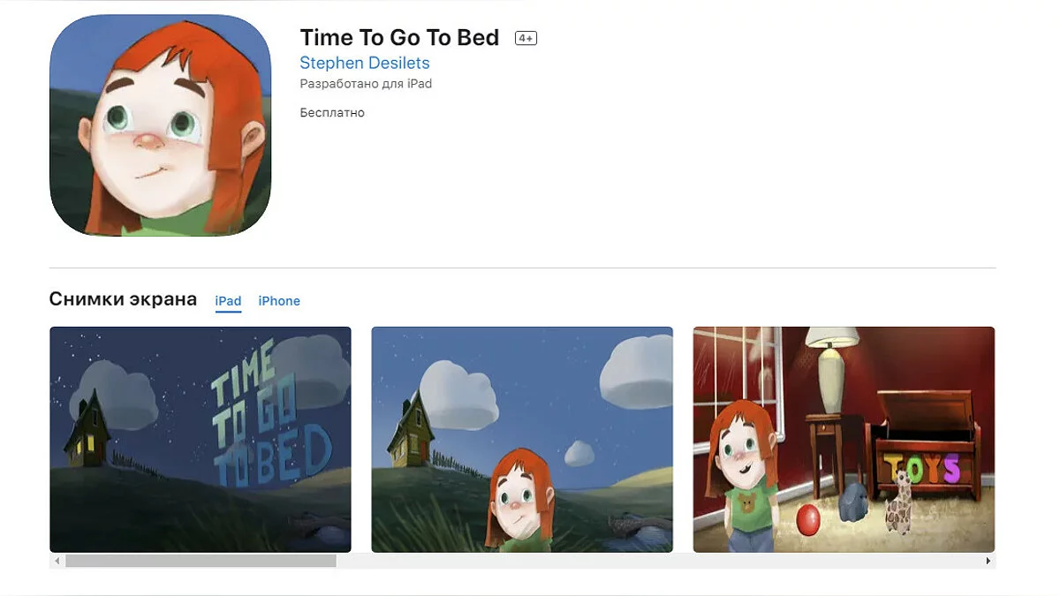
Task: Open the girl on hill screenshot
Action: coord(522,440)
